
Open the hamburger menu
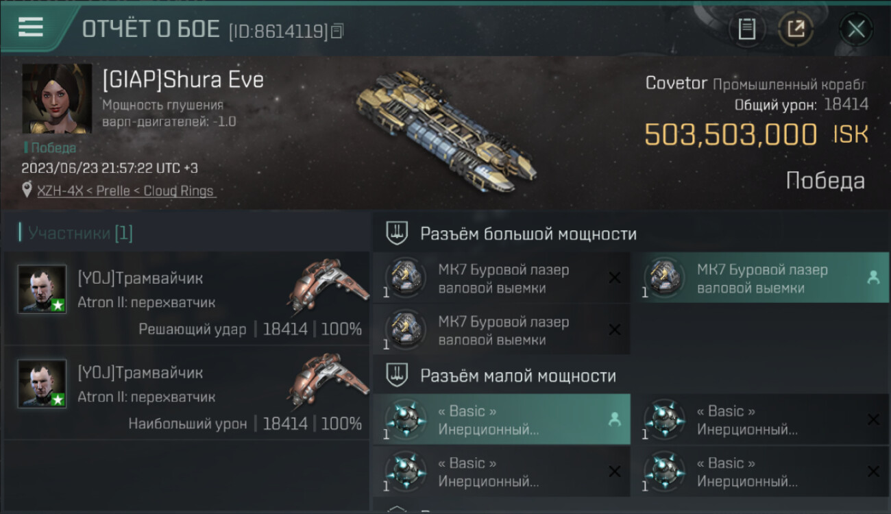[x=30, y=27]
